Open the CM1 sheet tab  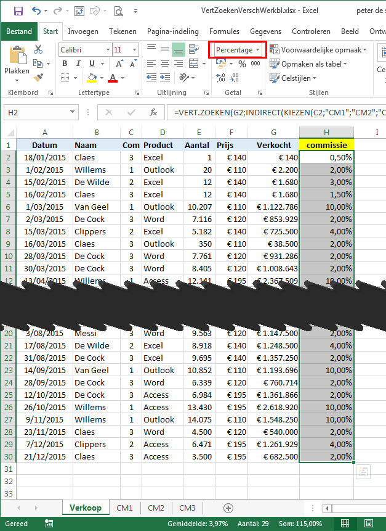pyautogui.click(x=124, y=508)
